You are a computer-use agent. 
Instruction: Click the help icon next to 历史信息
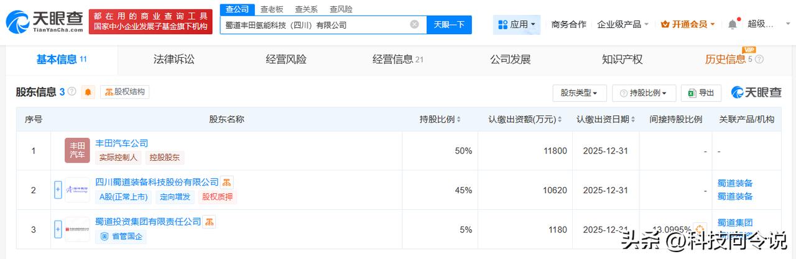coord(759,60)
